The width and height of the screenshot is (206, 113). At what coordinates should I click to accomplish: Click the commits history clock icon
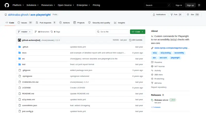pos(130,40)
